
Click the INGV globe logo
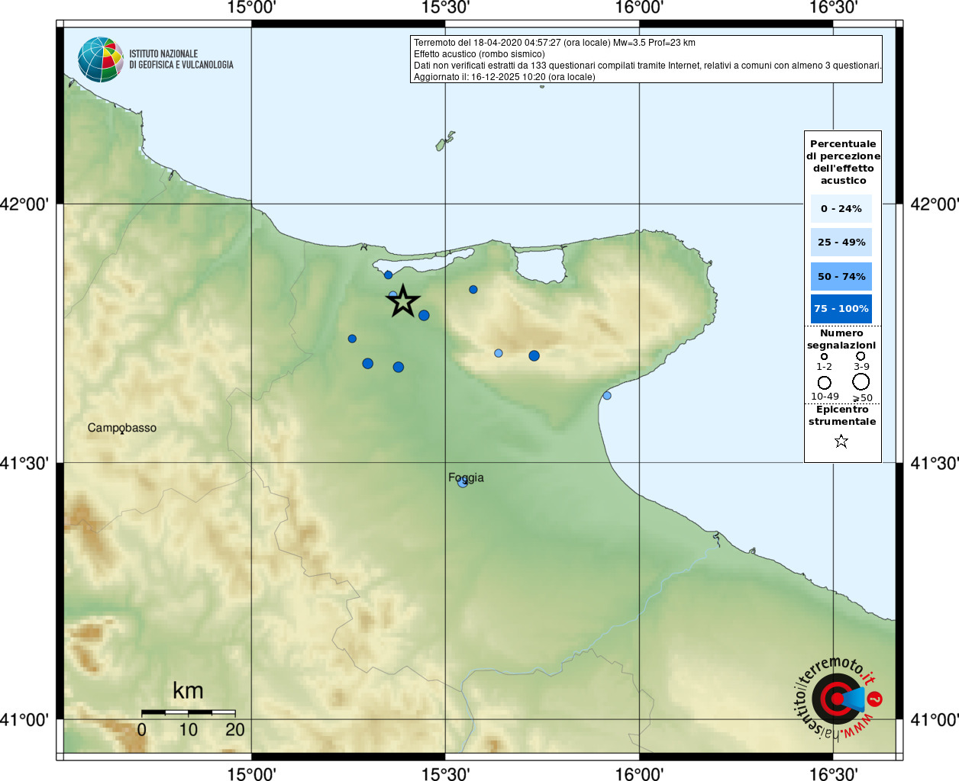101,59
